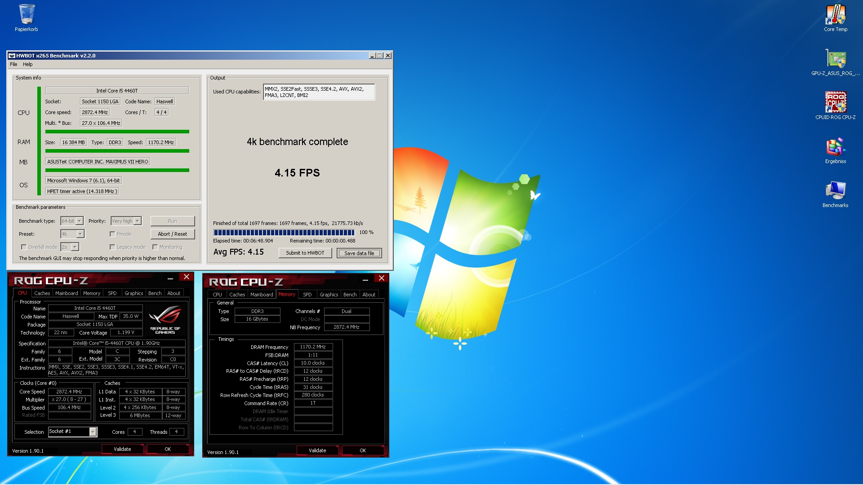Click the Core Voltage 1.199 V value
The height and width of the screenshot is (485, 863).
pyautogui.click(x=126, y=333)
